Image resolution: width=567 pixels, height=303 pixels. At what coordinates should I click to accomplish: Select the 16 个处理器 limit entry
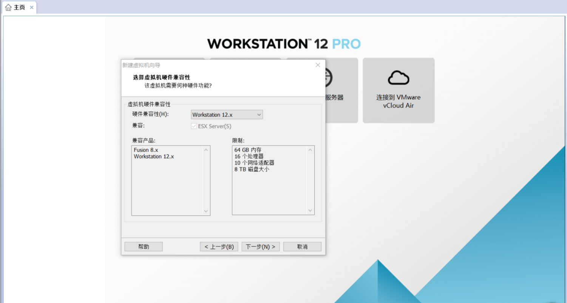coord(249,156)
